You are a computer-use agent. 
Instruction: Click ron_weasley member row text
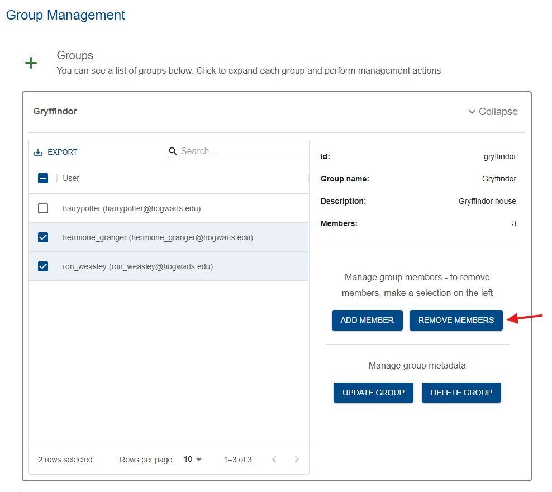pos(137,266)
